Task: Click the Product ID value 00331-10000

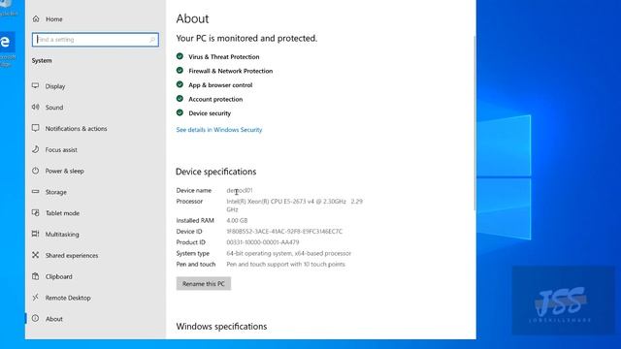Action: 263,242
